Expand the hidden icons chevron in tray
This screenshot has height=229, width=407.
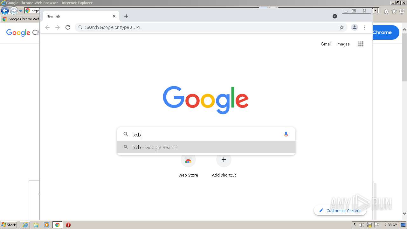coord(355,225)
